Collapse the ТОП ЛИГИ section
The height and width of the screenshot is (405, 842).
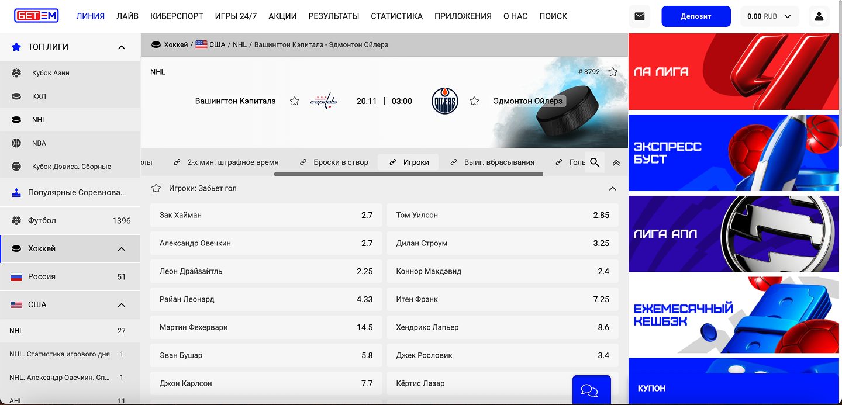click(x=122, y=47)
